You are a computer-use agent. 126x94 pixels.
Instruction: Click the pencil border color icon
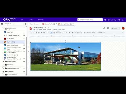point(67,33)
